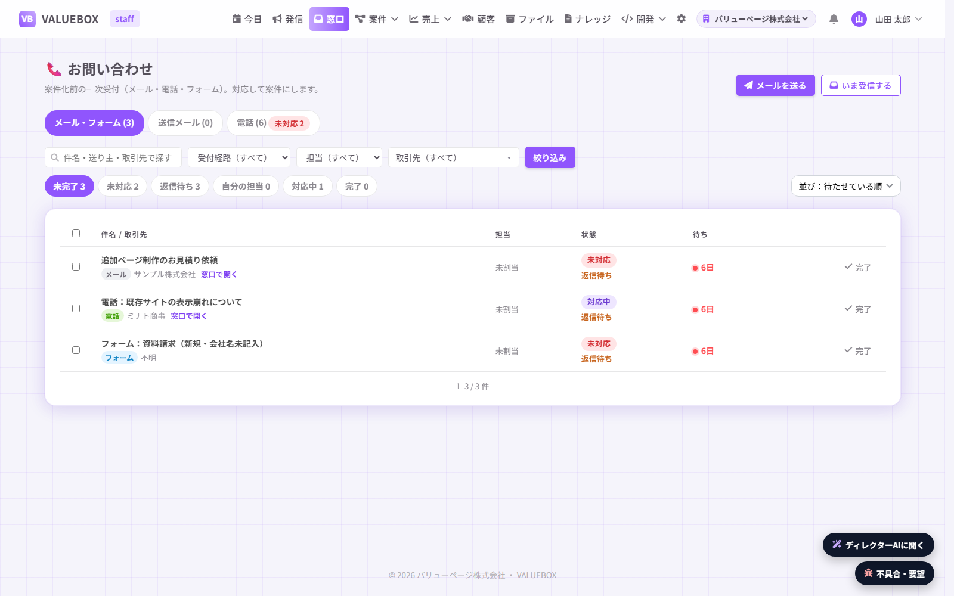Open the ファイル archive nav item
The width and height of the screenshot is (954, 596).
(x=529, y=19)
